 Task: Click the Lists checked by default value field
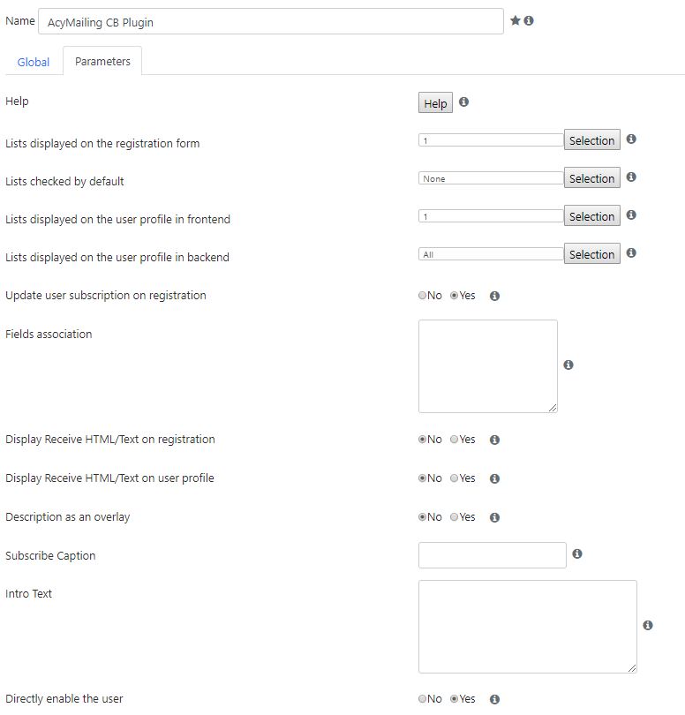pos(491,177)
